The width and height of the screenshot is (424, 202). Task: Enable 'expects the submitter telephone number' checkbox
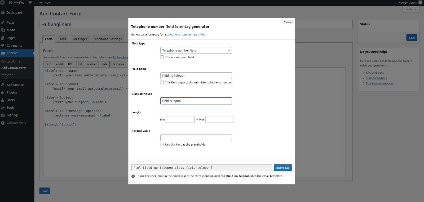coord(162,82)
